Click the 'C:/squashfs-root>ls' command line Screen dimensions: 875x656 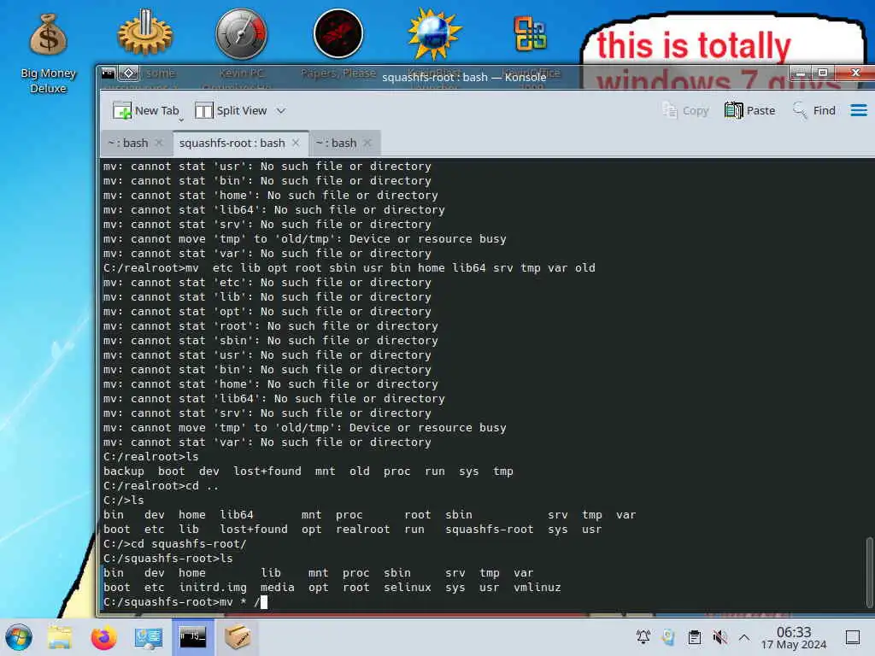pos(168,559)
